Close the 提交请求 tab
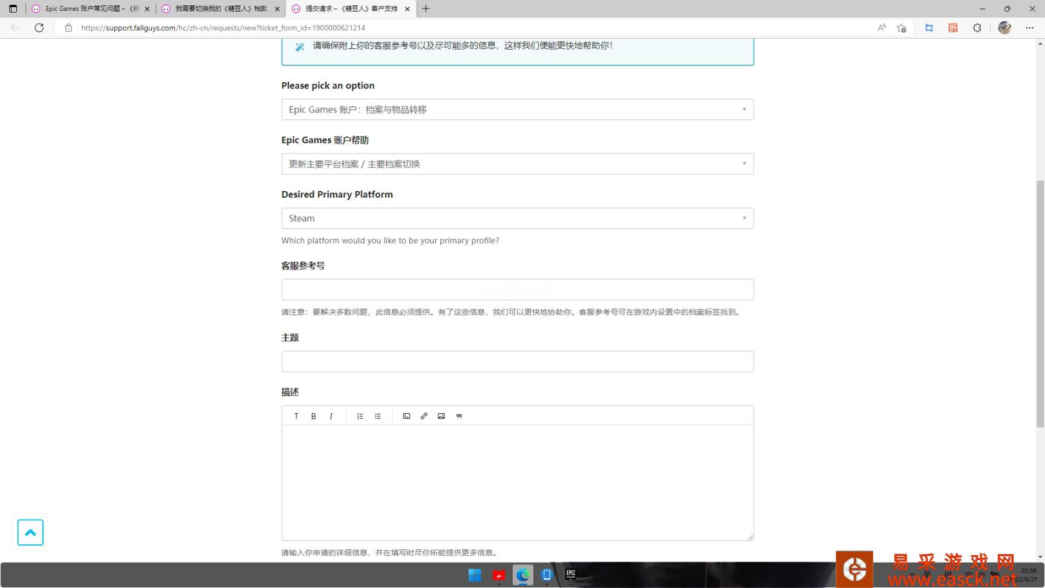Screen dimensions: 1045x588 [x=407, y=9]
